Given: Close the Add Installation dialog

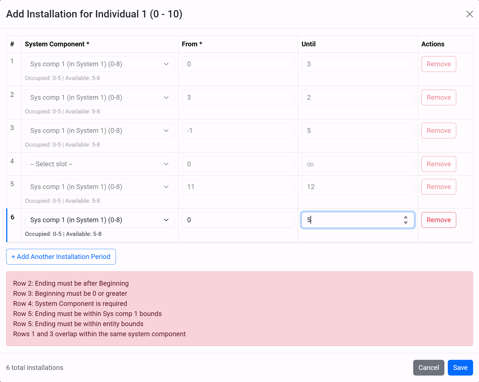Looking at the screenshot, I should (x=469, y=14).
